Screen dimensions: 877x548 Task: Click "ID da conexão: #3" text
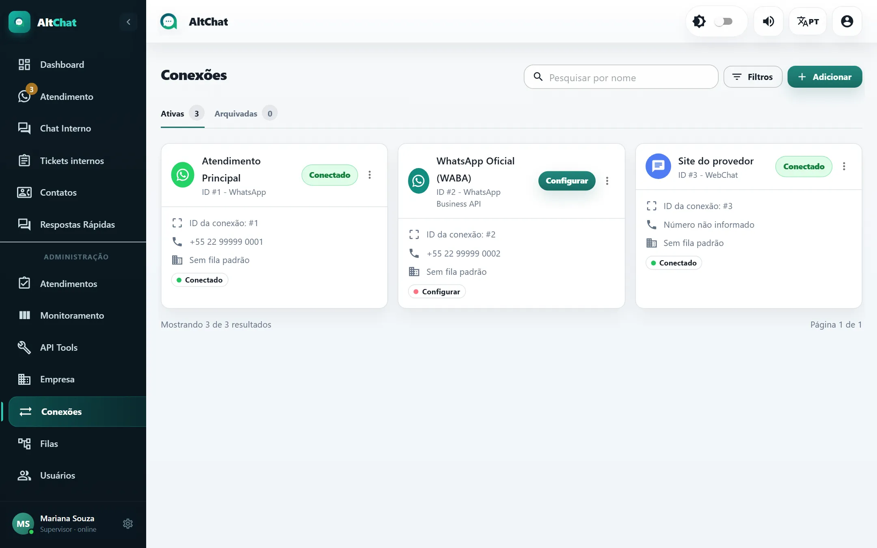click(698, 206)
